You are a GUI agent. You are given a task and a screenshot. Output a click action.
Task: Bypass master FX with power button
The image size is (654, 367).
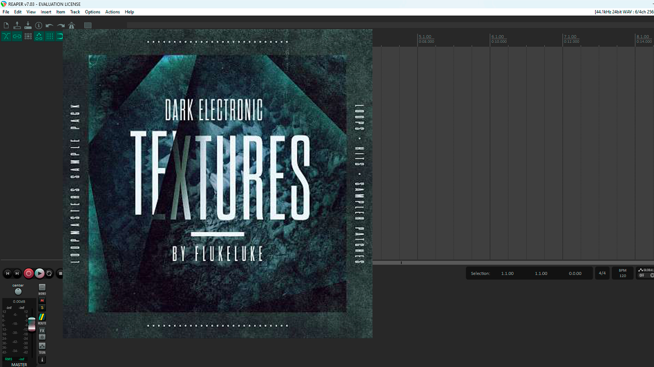click(x=42, y=337)
